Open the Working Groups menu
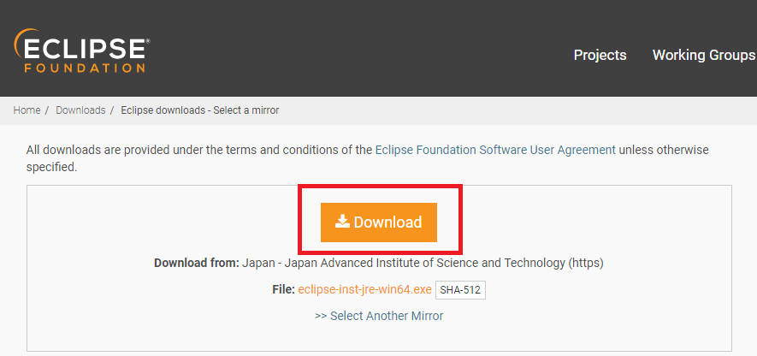This screenshot has height=356, width=757. tap(704, 55)
